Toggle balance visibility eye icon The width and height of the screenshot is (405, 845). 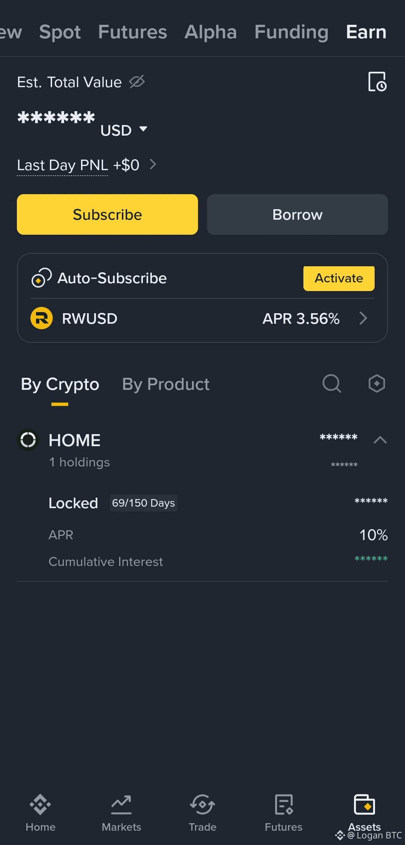(137, 81)
